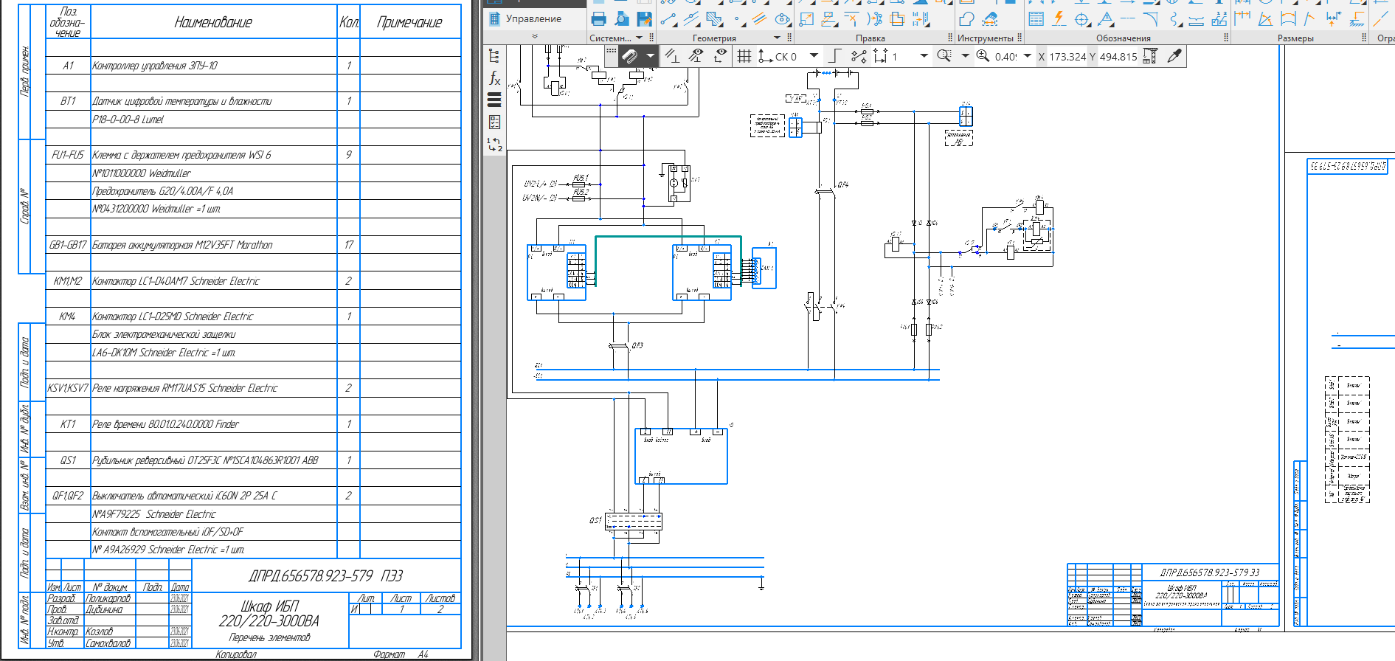Select the center line tool in Обозначения

click(1128, 19)
